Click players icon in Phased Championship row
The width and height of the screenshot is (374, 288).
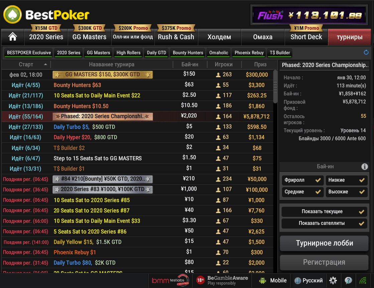pos(218,116)
